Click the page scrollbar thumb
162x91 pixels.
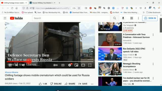click(x=161, y=25)
